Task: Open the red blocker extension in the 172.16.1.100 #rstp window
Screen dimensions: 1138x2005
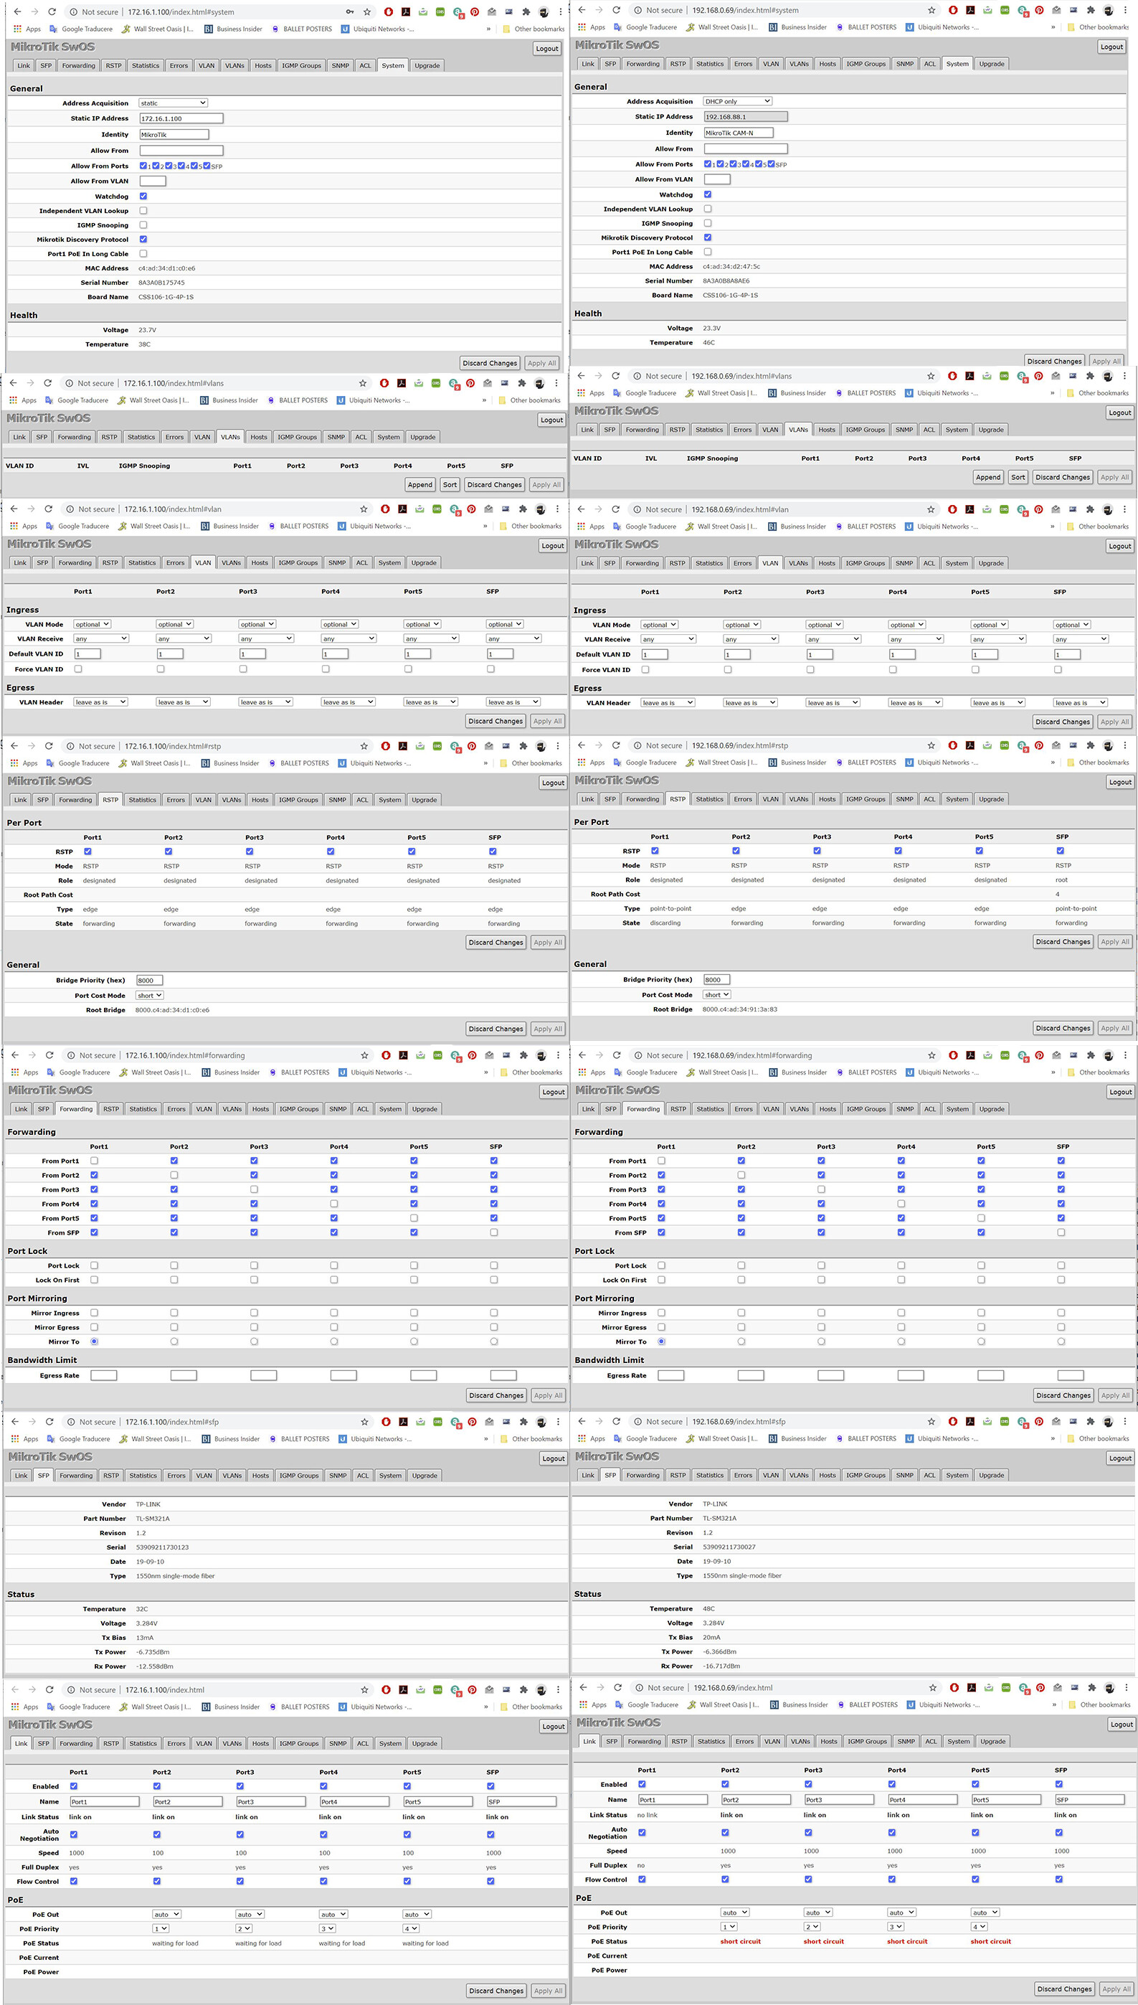Action: point(385,747)
